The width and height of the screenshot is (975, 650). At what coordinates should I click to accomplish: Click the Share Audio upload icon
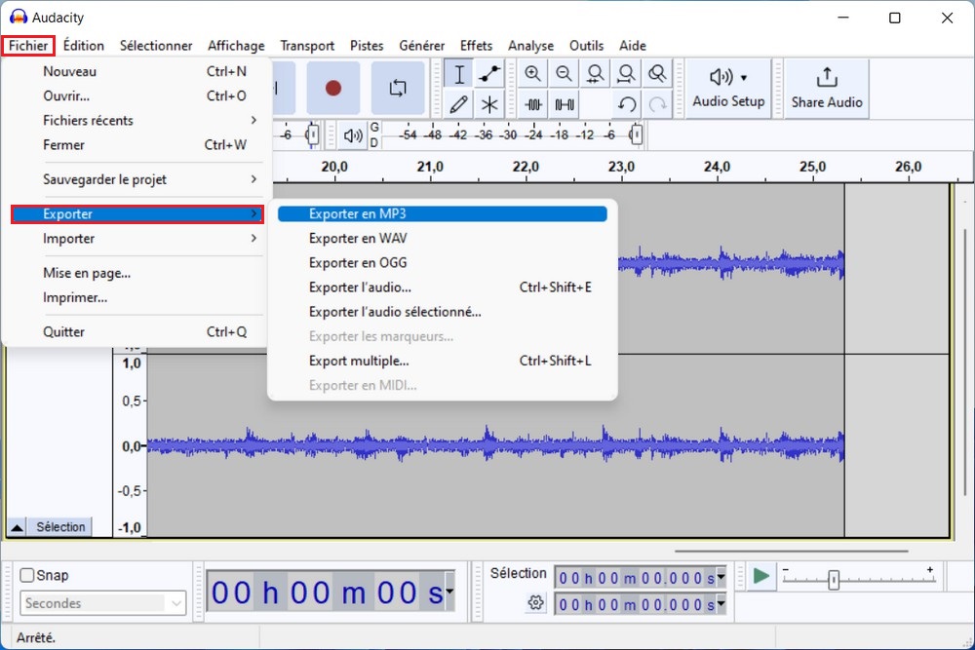827,89
